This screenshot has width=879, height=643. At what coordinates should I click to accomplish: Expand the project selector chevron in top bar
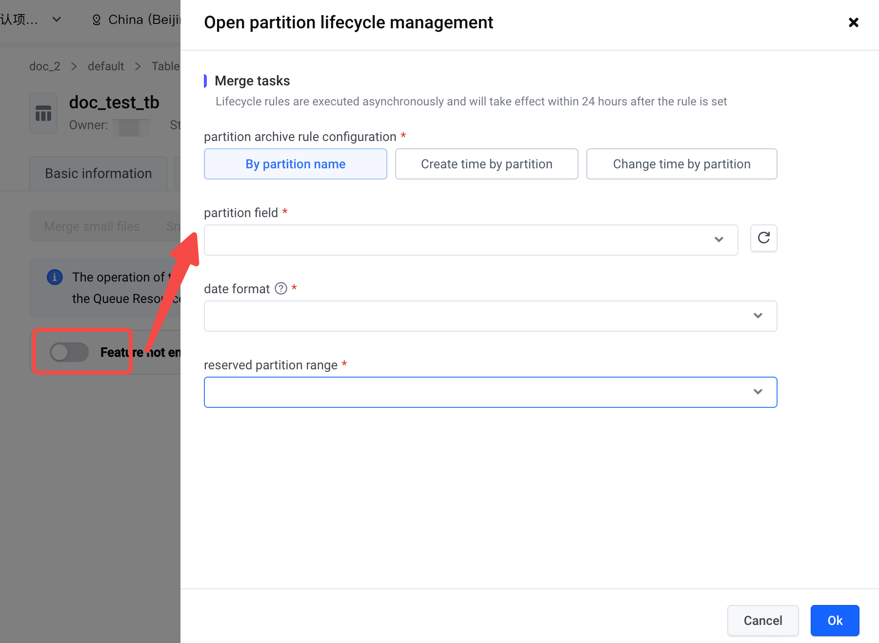[x=57, y=20]
